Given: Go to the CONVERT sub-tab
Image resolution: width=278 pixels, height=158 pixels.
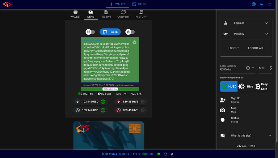Looking at the screenshot, I should point(123,14).
